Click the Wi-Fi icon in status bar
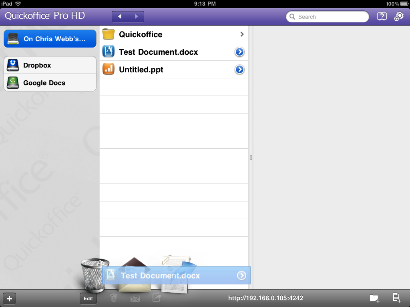 coord(18,4)
